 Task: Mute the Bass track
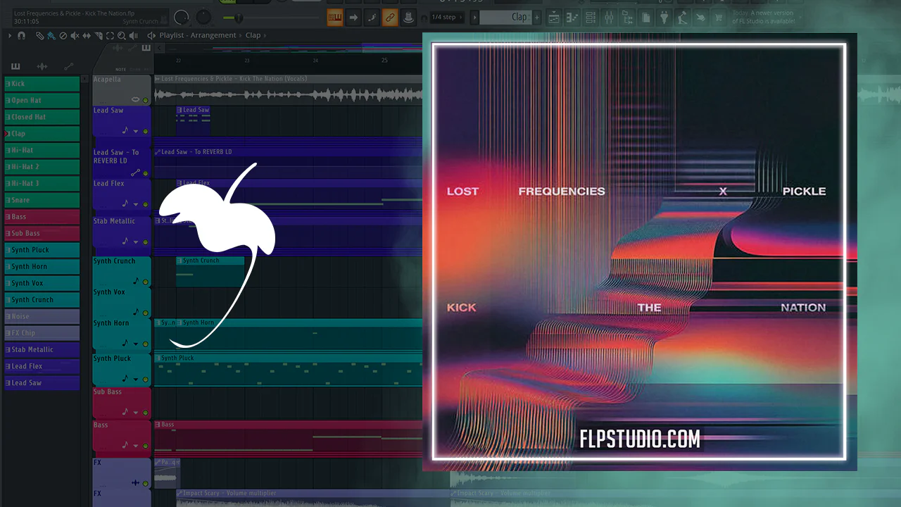tap(146, 446)
